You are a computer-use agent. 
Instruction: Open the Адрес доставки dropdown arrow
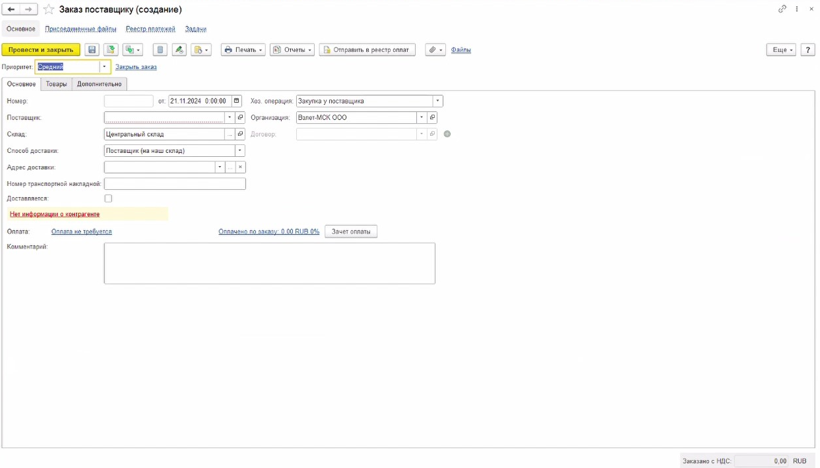220,167
